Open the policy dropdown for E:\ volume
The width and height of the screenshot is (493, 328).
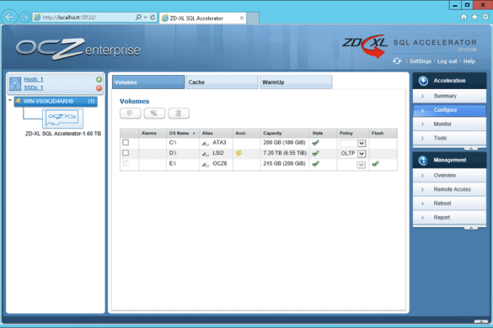pos(362,165)
